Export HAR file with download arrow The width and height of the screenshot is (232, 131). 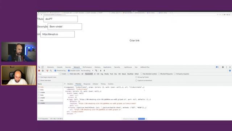tap(104, 71)
